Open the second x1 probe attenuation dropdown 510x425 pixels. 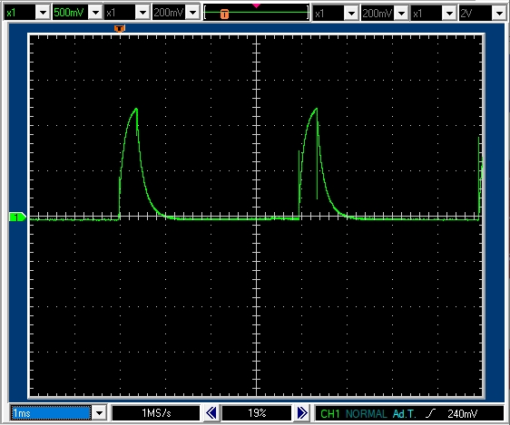point(142,13)
